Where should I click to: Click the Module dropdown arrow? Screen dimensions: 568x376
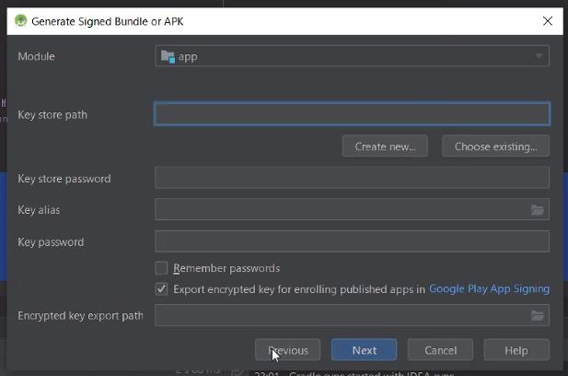(x=539, y=56)
